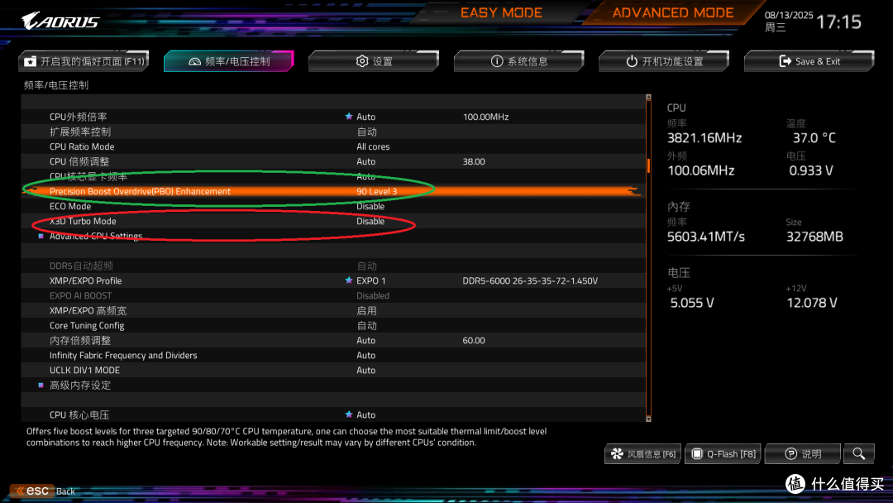Image resolution: width=893 pixels, height=503 pixels.
Task: Click the CPU frequency 3821.16MHz reading
Action: pos(704,138)
